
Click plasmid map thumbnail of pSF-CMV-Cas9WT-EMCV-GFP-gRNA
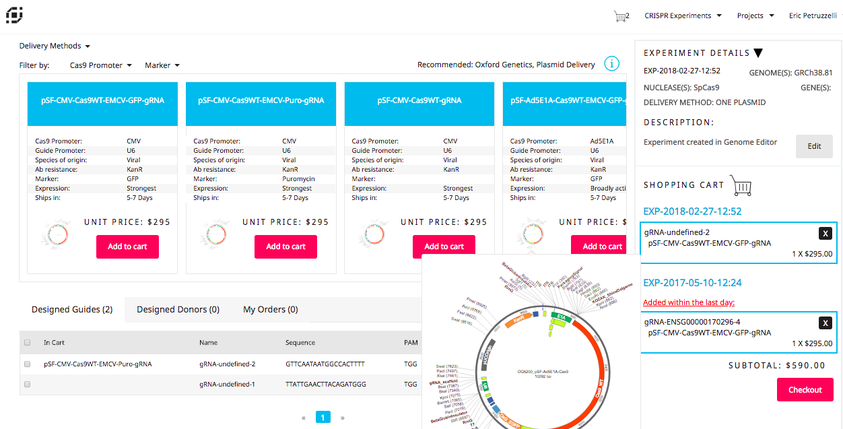tap(58, 234)
